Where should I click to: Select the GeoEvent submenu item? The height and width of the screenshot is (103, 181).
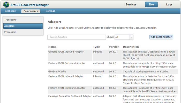[x=10, y=11]
